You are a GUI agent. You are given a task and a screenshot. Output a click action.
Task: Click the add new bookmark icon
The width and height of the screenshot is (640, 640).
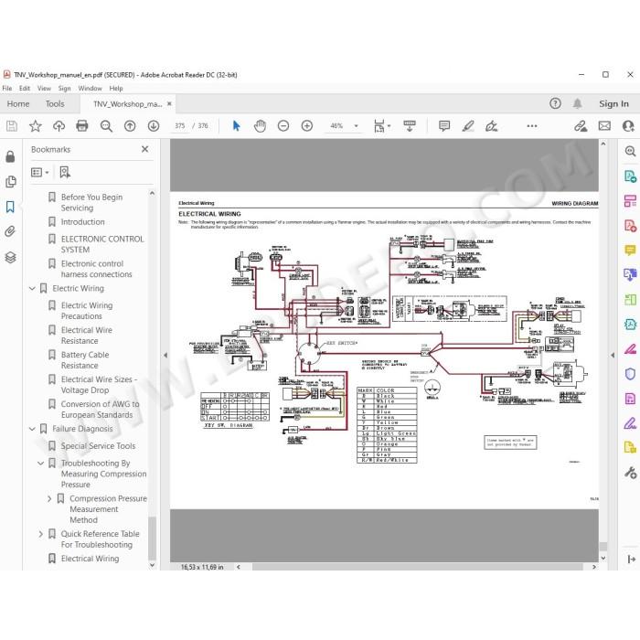tap(65, 172)
